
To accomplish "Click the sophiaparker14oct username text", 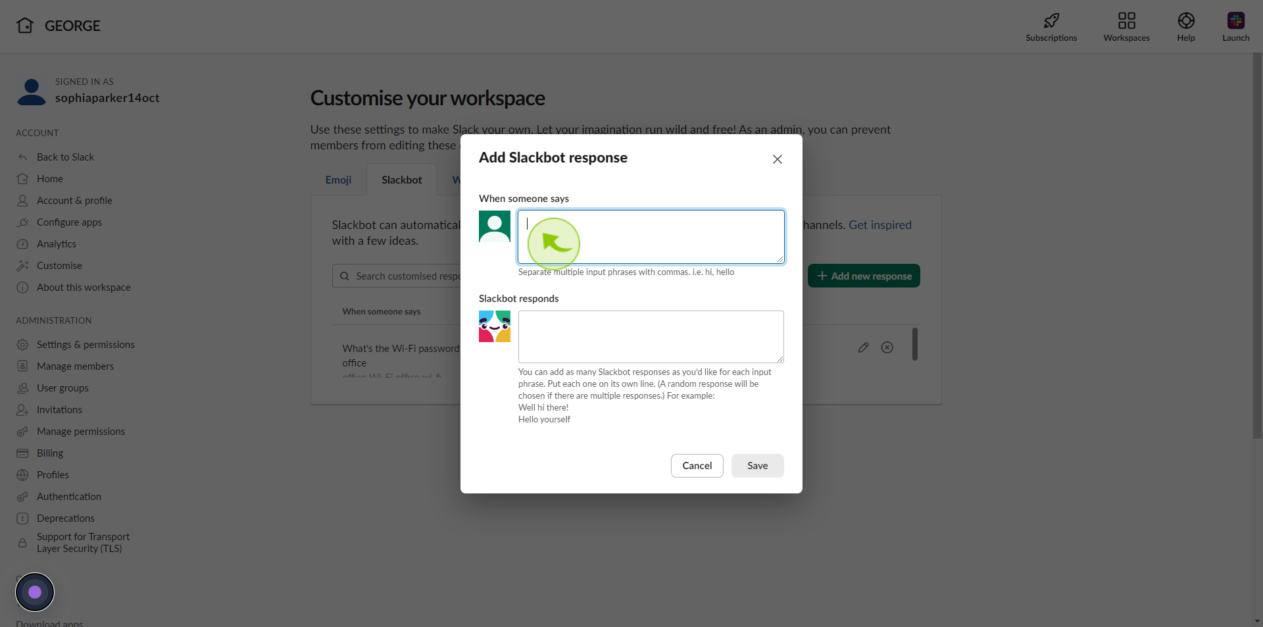I will [107, 98].
